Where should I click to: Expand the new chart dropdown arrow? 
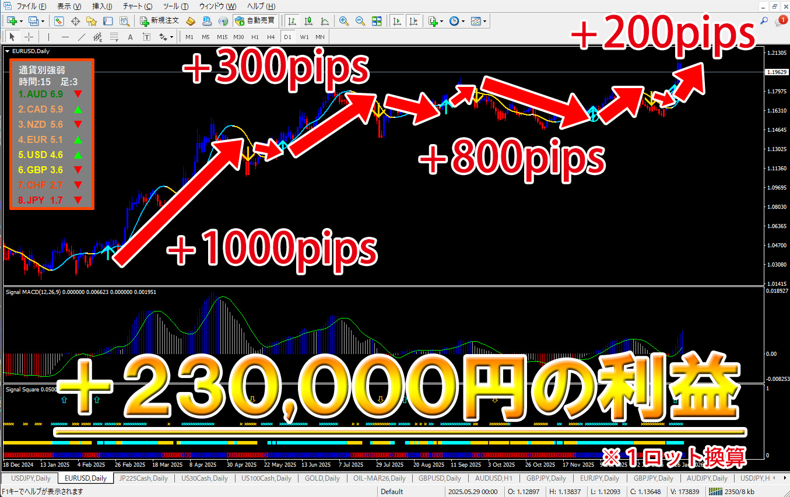tap(22, 21)
